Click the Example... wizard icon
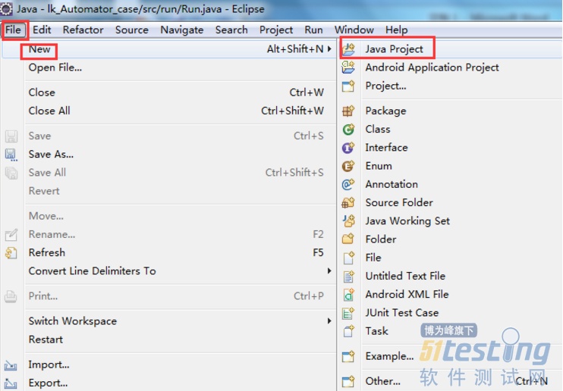The width and height of the screenshot is (563, 391). [x=348, y=356]
